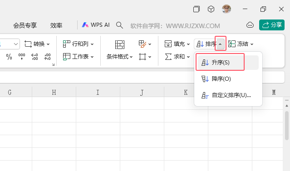This screenshot has height=171, width=290.
Task: Select column M header
Action: coord(274,92)
